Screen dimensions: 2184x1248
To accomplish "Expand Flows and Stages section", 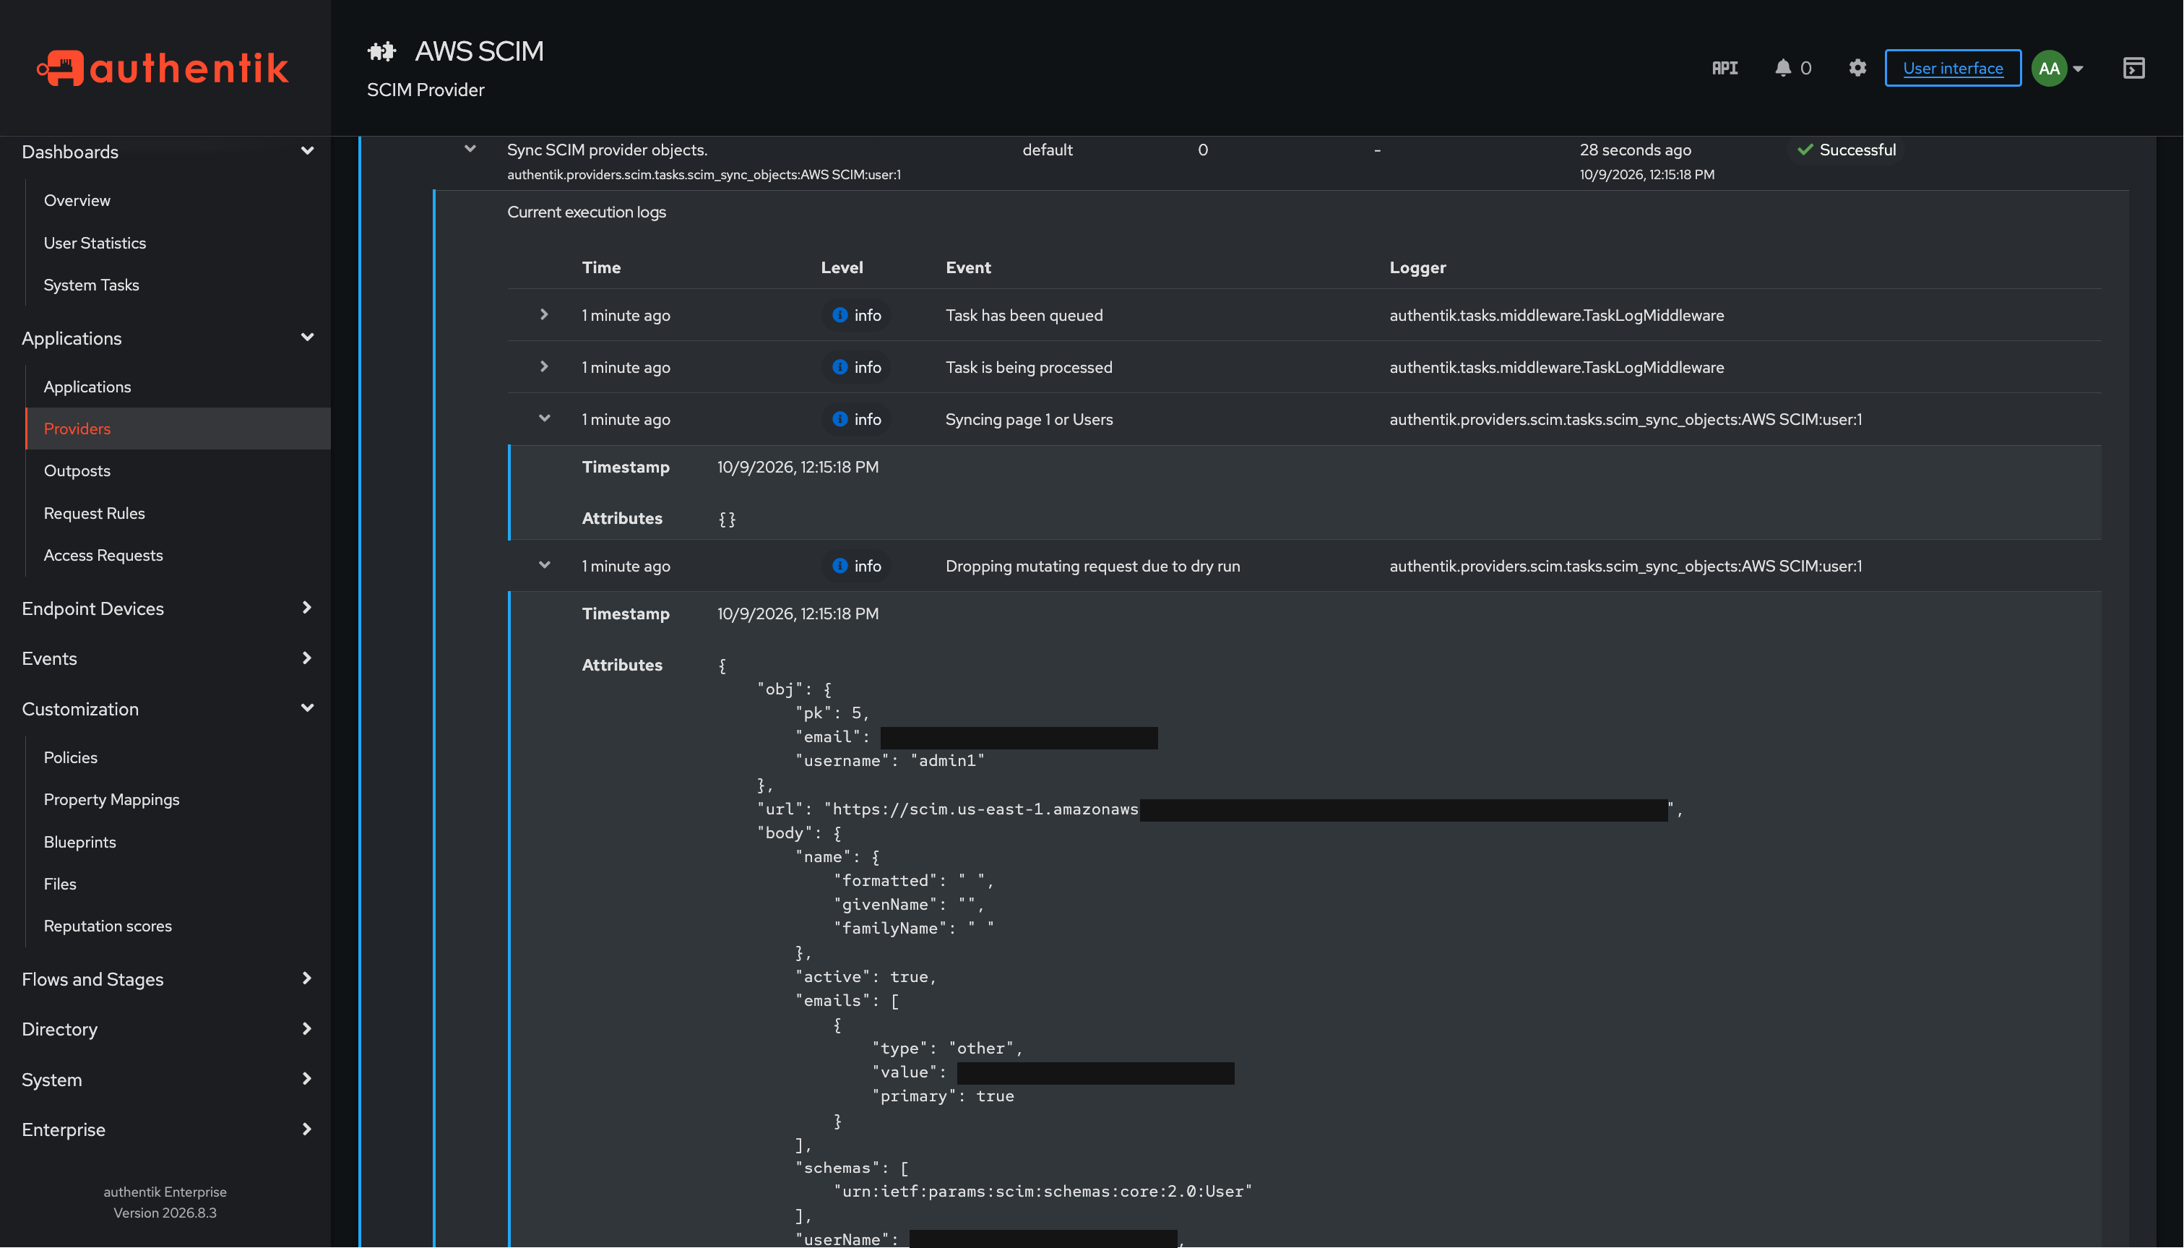I will pos(307,979).
